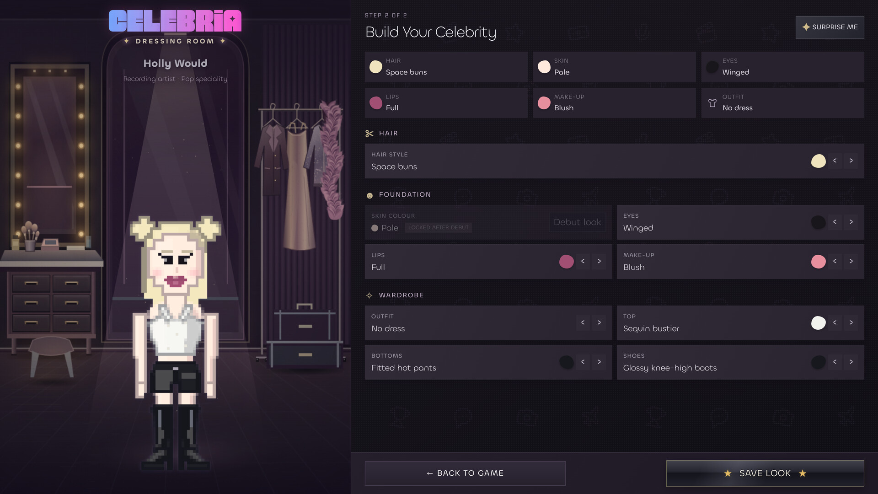Cycle to next make-up option
This screenshot has width=878, height=494.
click(x=851, y=261)
